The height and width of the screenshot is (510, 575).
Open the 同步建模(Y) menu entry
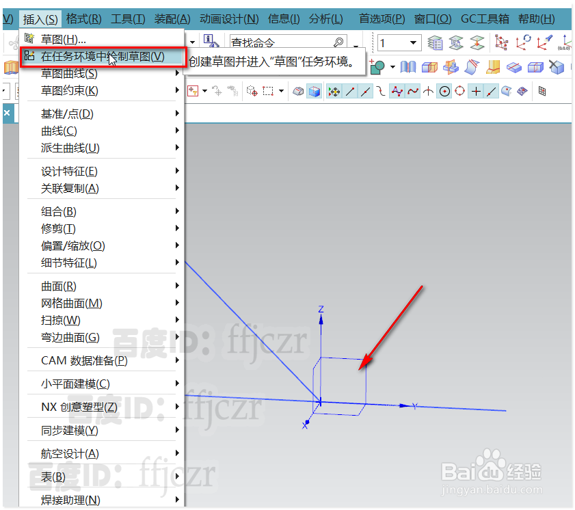pyautogui.click(x=101, y=430)
